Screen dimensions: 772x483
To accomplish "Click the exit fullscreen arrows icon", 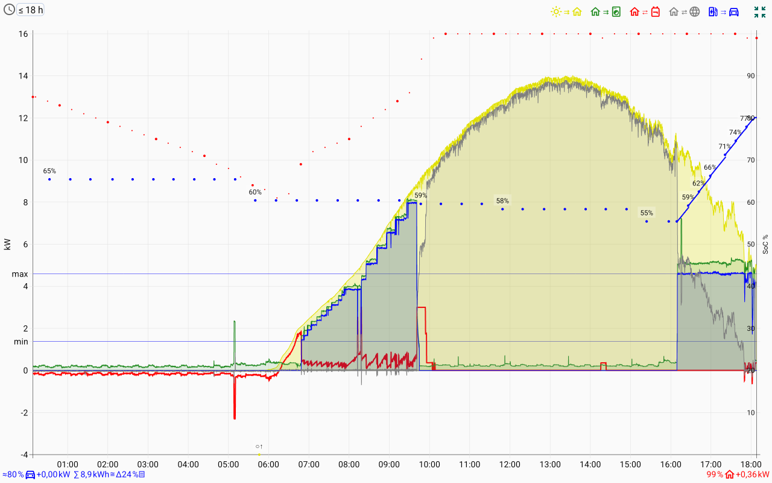I will tap(760, 11).
